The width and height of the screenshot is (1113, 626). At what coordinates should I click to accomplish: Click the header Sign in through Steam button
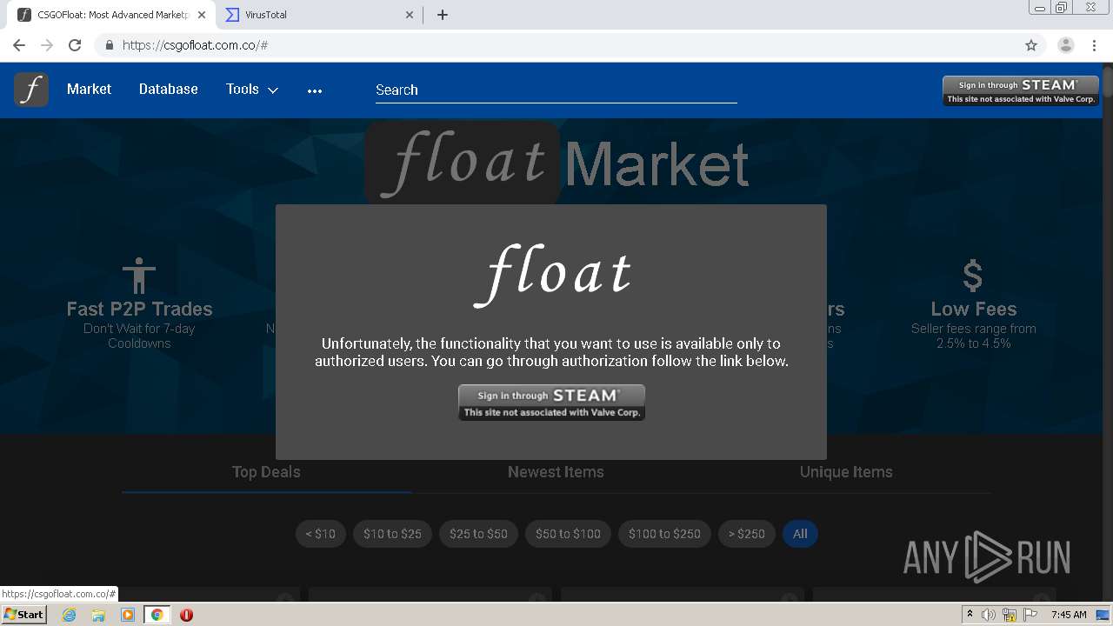(x=1021, y=90)
